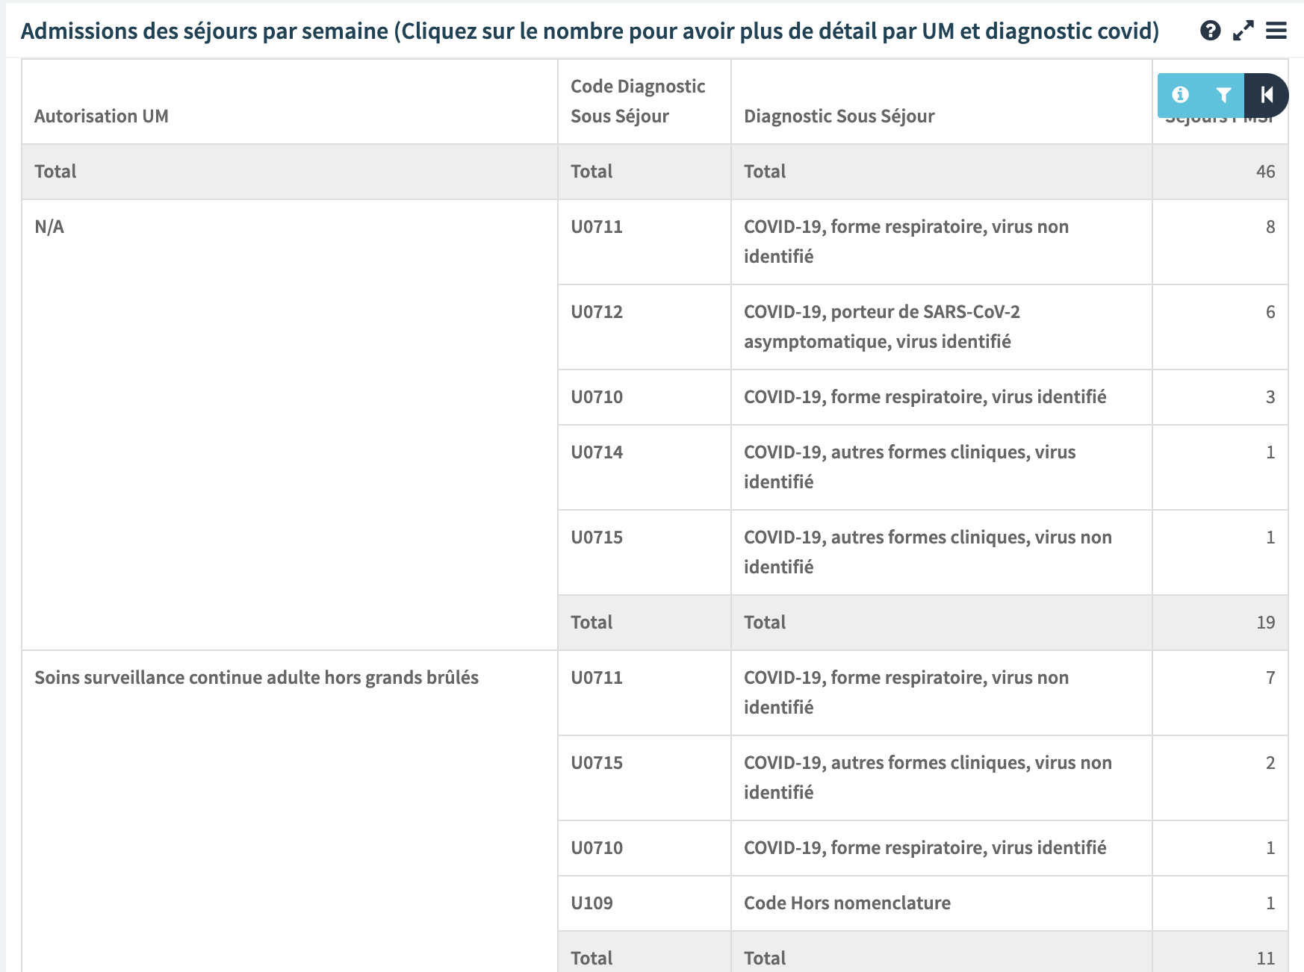
Task: Click the U0710 count 3 under N/A
Action: [1270, 397]
